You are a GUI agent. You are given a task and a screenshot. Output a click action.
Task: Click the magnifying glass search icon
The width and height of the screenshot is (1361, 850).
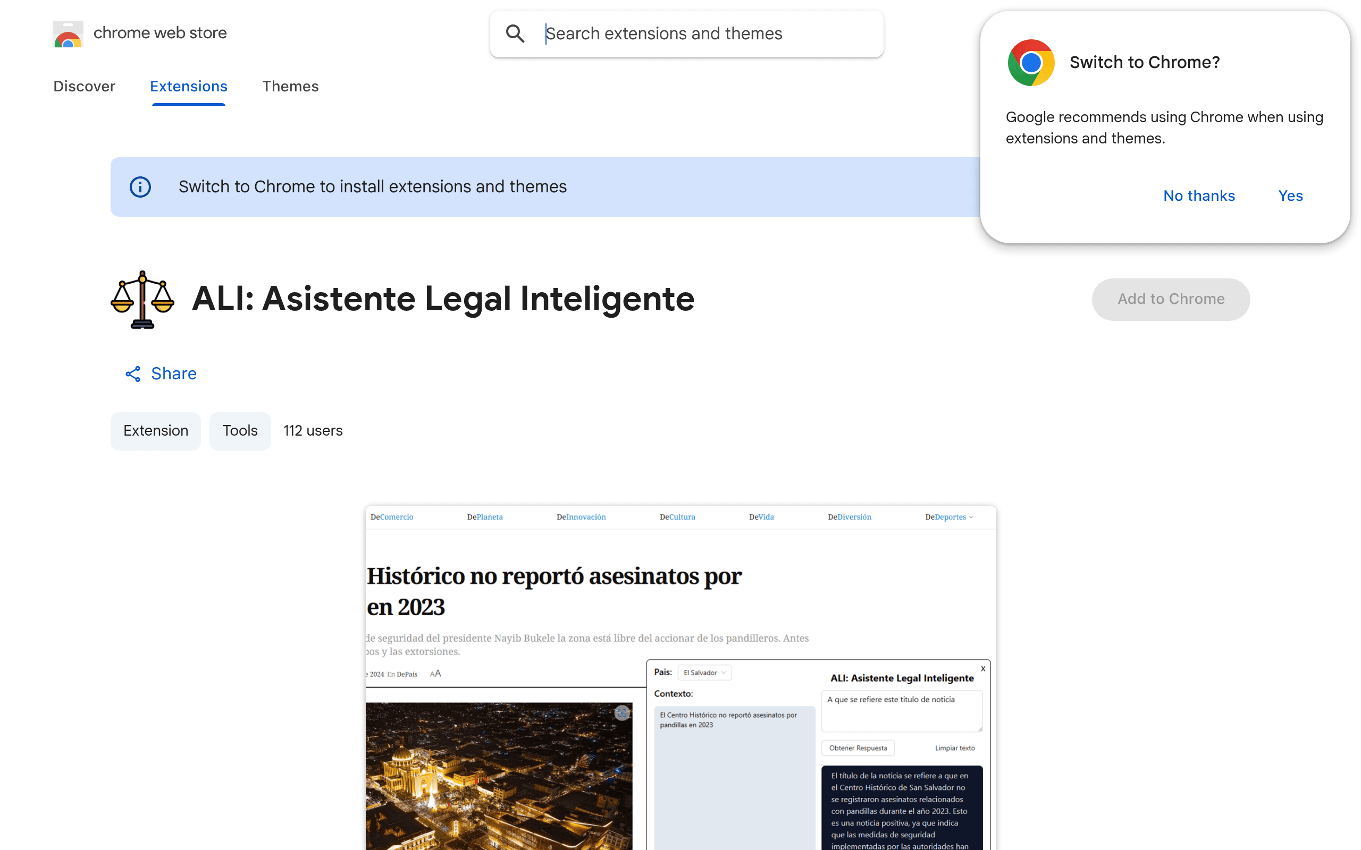pyautogui.click(x=515, y=33)
